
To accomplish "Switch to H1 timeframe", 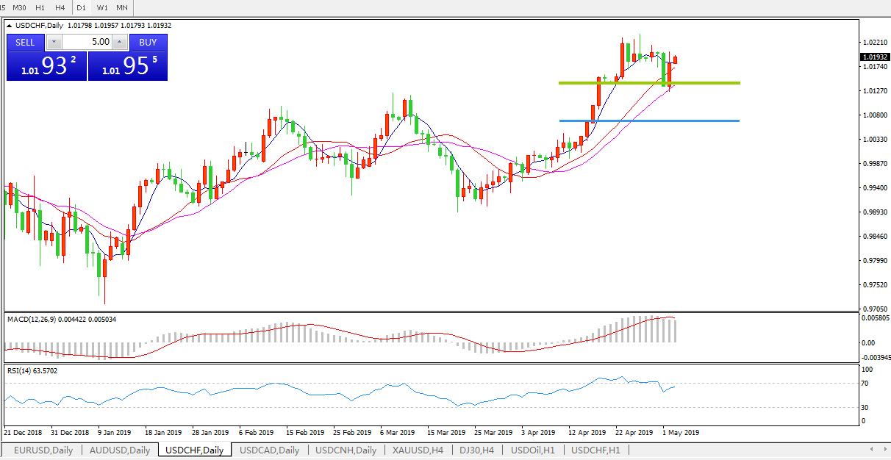I will [40, 7].
